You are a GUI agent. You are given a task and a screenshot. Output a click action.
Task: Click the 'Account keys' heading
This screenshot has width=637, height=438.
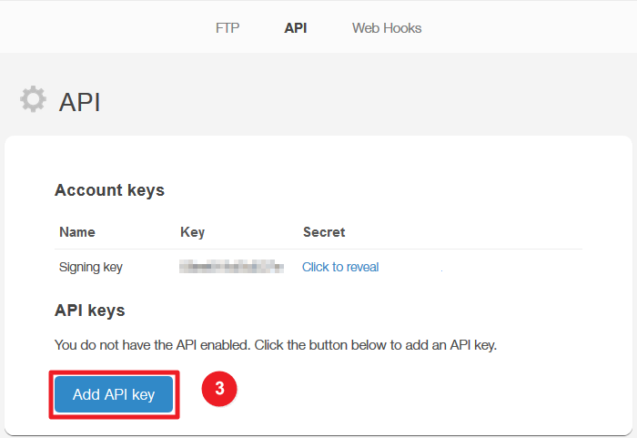coord(109,190)
